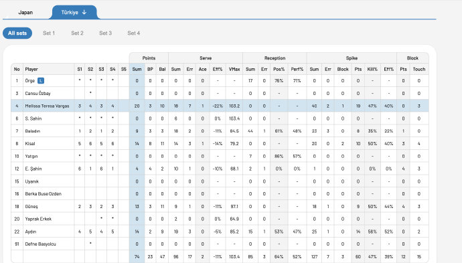Select the Aydın player name
Viewport: 462px width, 263px height.
click(31, 232)
